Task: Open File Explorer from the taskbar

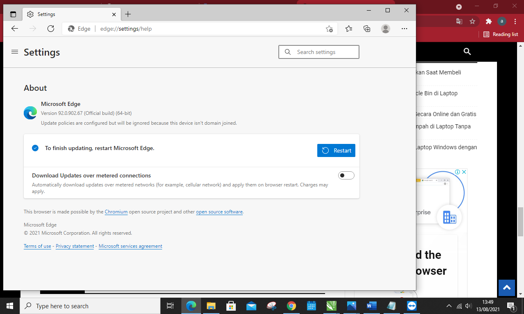Action: point(211,306)
